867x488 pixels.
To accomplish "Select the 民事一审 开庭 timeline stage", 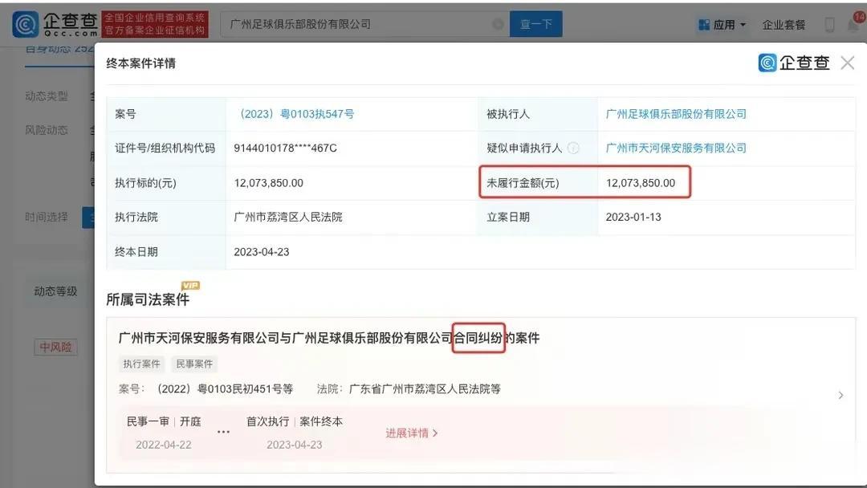I will [x=164, y=433].
